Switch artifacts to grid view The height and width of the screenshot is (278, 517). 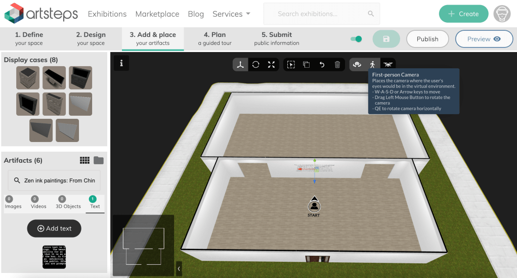point(85,160)
